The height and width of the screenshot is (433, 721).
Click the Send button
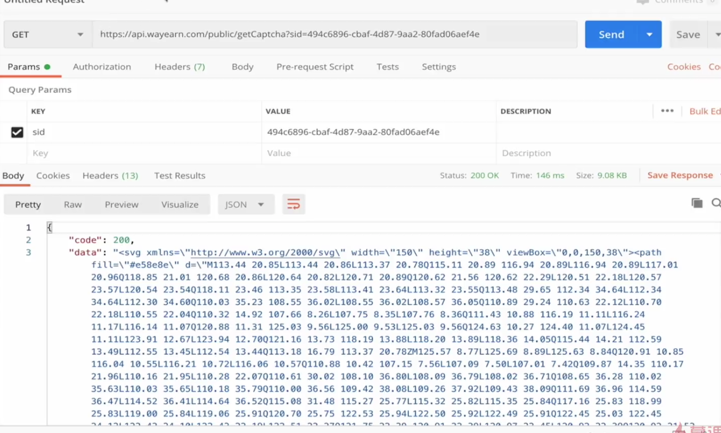click(611, 34)
